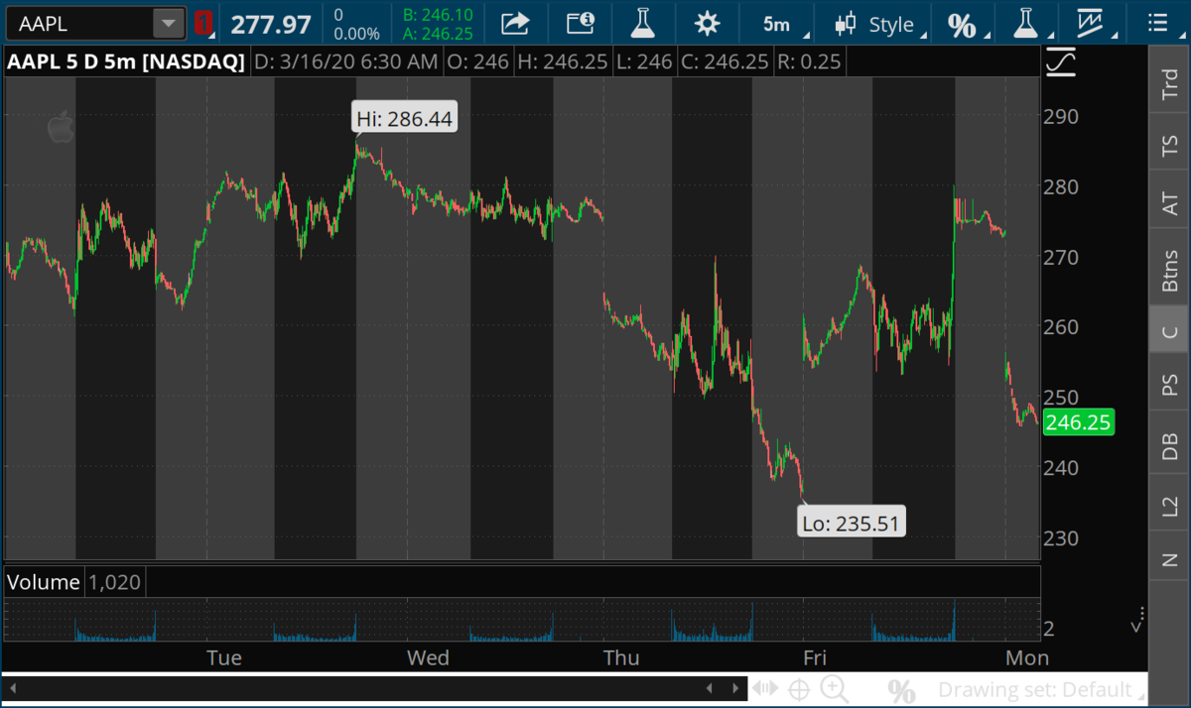The image size is (1191, 708).
Task: Click the last price 277.97 in toolbar
Action: tap(271, 25)
